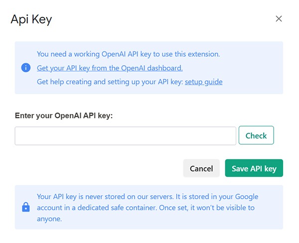The image size is (299, 243).
Task: Click the word 'extension' in the info banner
Action: point(204,54)
